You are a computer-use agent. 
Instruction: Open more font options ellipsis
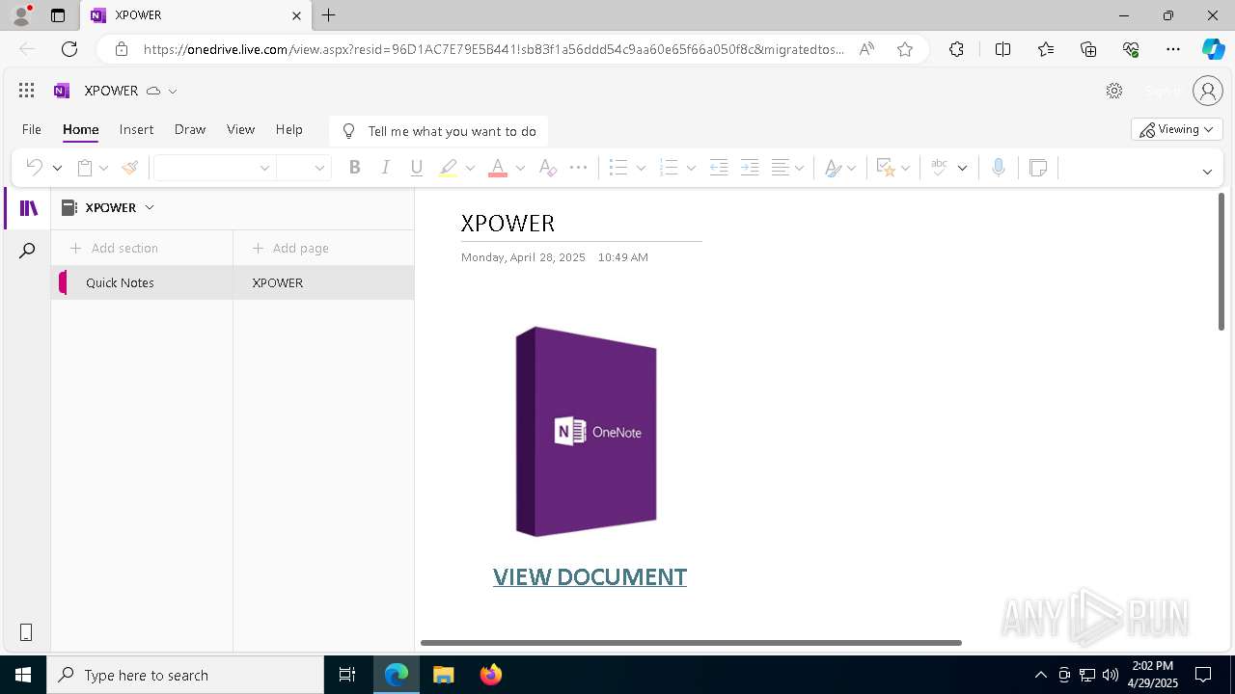(578, 168)
